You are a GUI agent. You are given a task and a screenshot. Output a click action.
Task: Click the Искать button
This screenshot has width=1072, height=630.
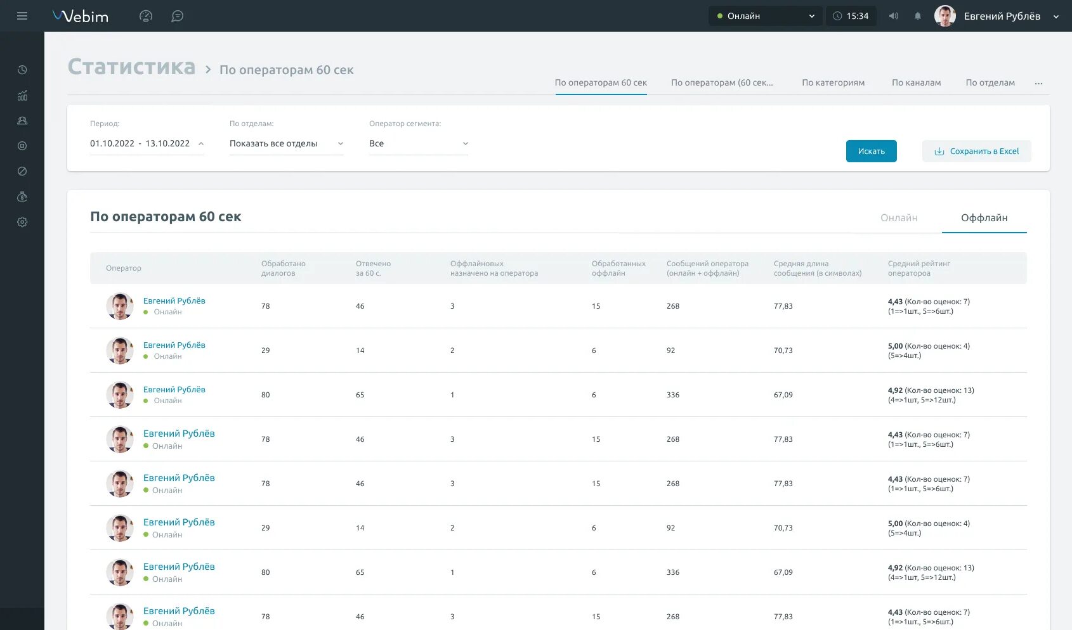(872, 151)
